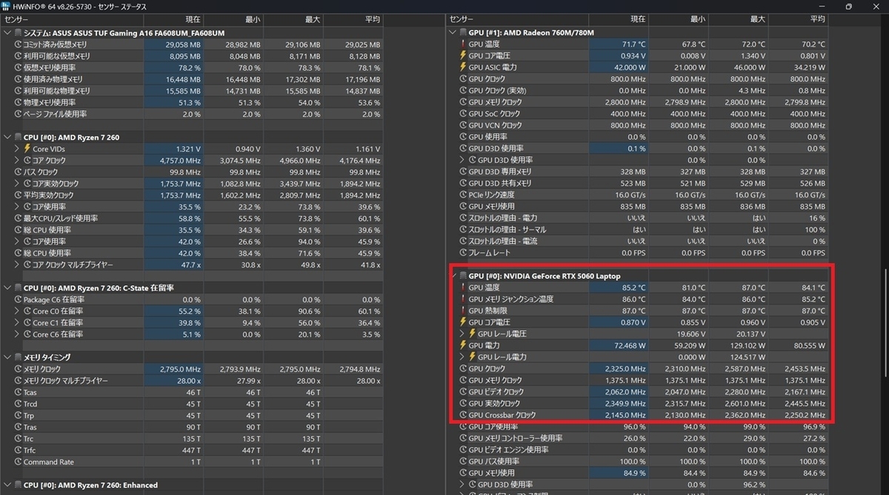Collapse the システム ASUS TUF Gaming A16 group

[x=7, y=33]
